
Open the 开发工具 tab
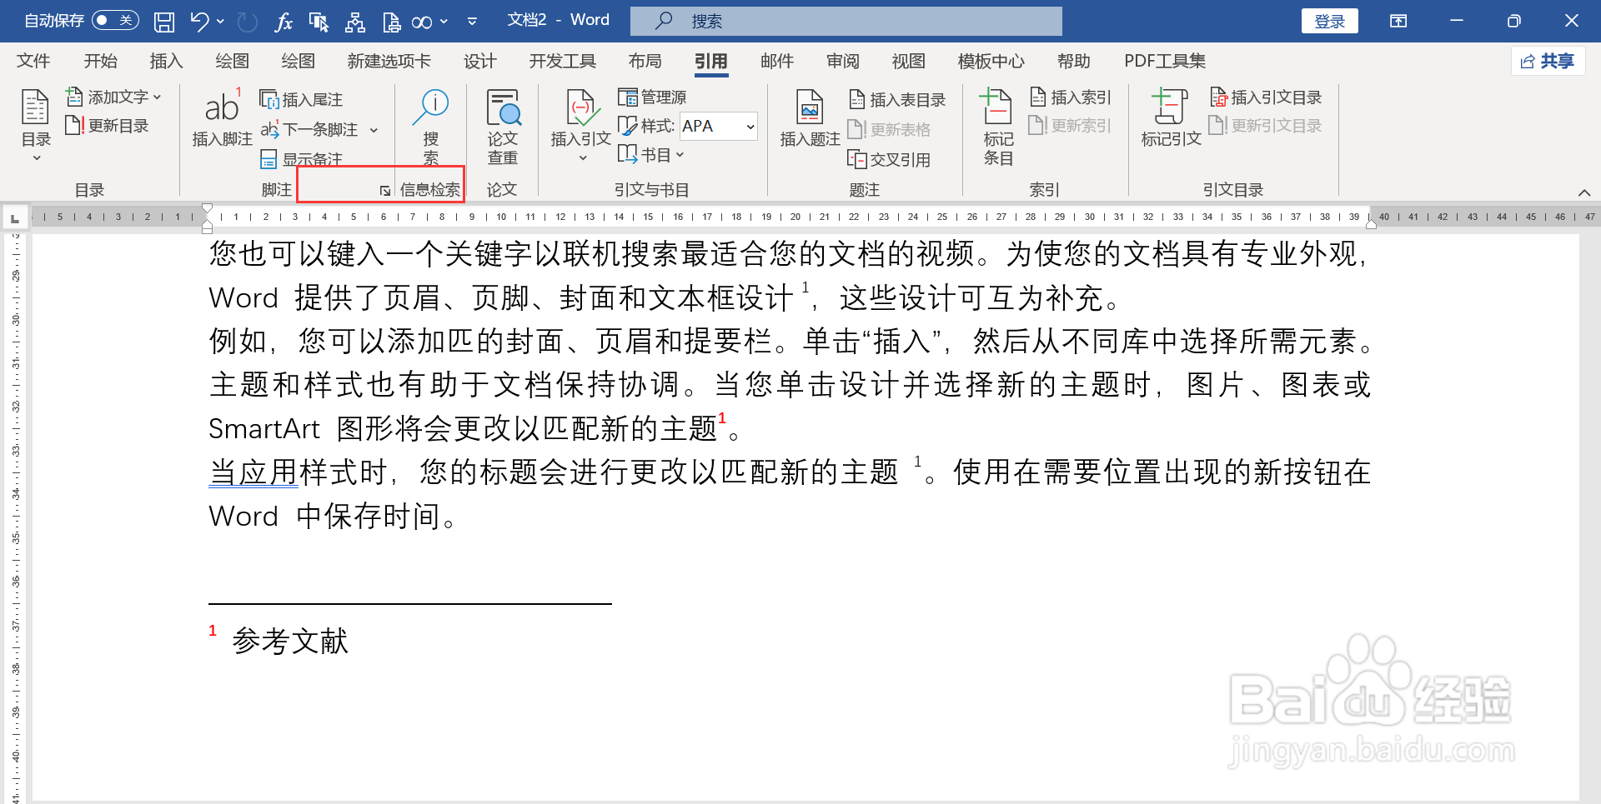coord(562,61)
